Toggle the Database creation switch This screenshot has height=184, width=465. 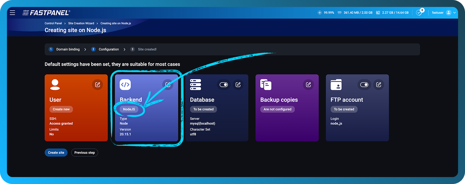point(224,85)
